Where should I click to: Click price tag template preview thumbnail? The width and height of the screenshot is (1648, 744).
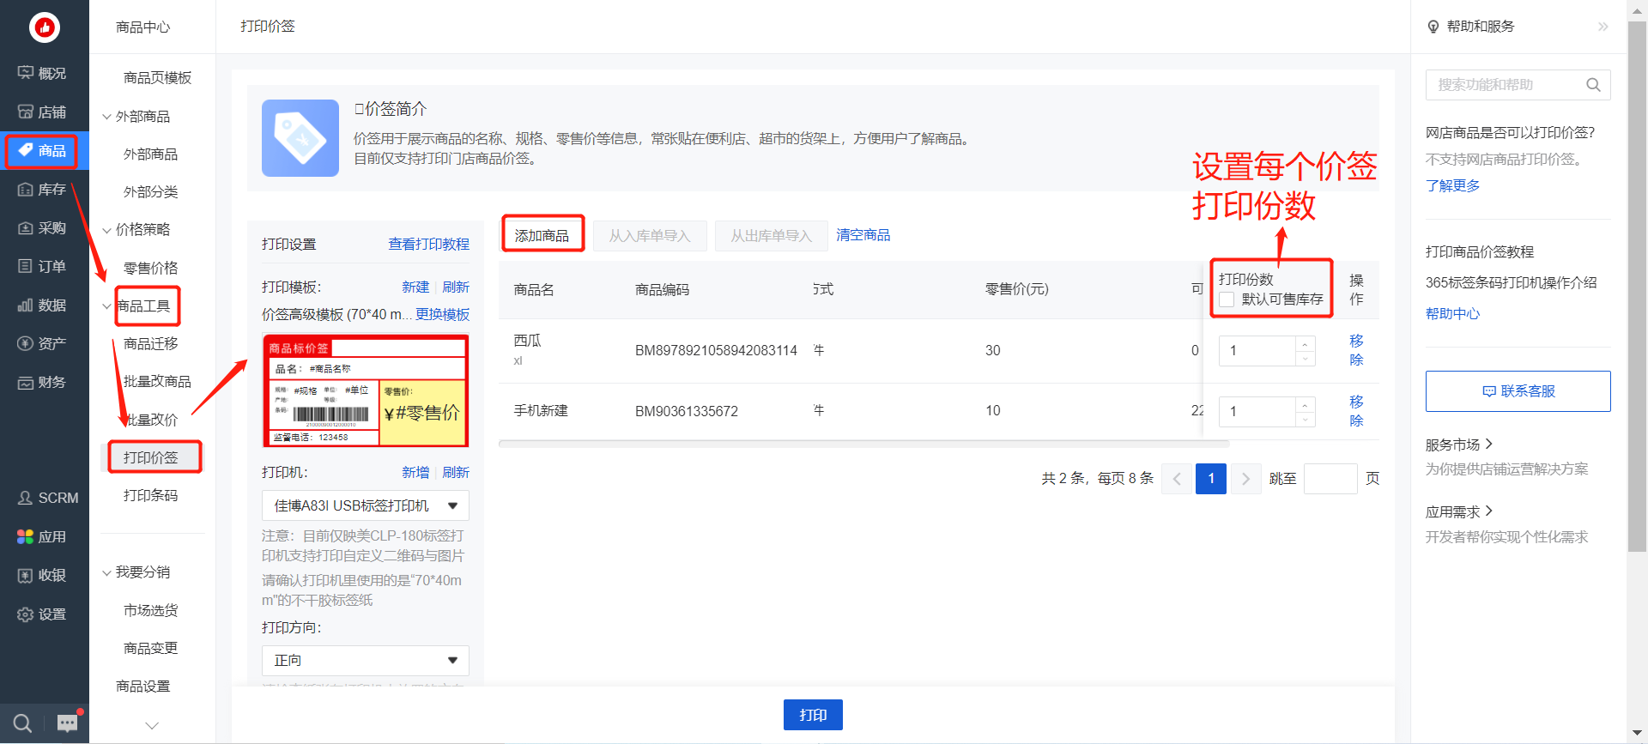pyautogui.click(x=366, y=390)
